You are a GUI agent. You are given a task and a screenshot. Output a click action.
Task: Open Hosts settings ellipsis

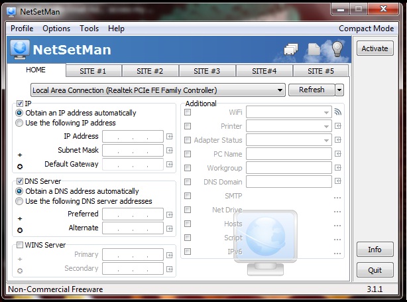click(x=337, y=226)
